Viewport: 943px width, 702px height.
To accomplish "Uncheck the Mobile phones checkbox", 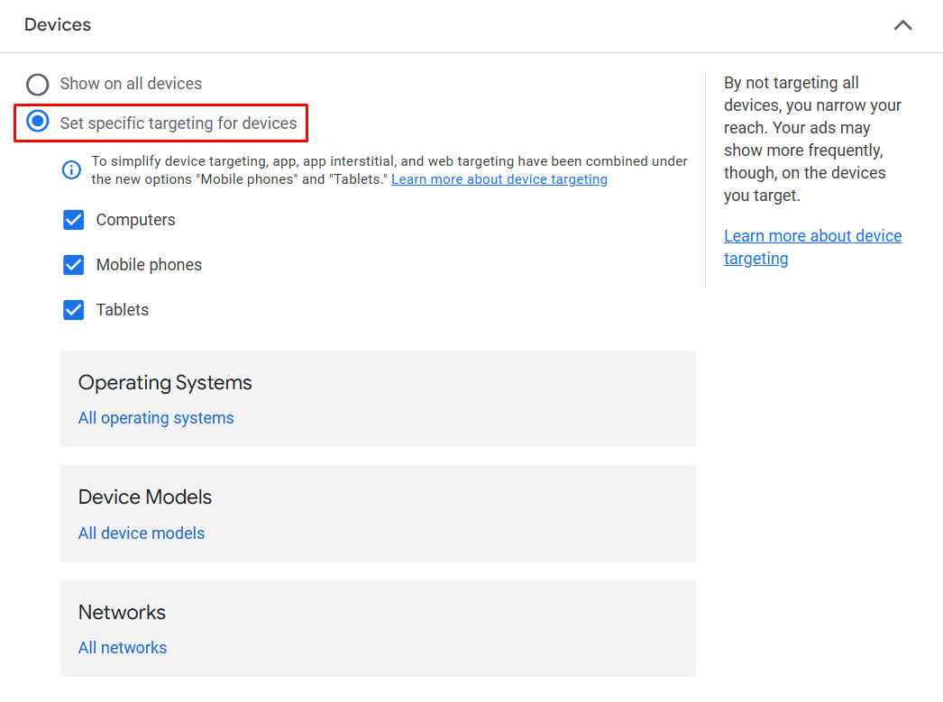I will click(x=73, y=265).
